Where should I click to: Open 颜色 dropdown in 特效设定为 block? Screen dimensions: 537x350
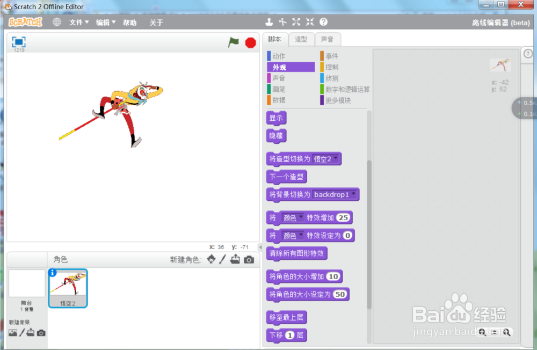point(293,236)
